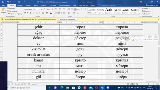
Task: Click Общий доступ (Share) button
Action: [152, 5]
